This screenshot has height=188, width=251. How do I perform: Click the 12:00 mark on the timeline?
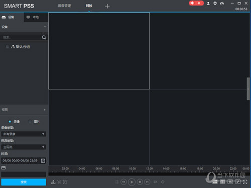[x=149, y=168]
